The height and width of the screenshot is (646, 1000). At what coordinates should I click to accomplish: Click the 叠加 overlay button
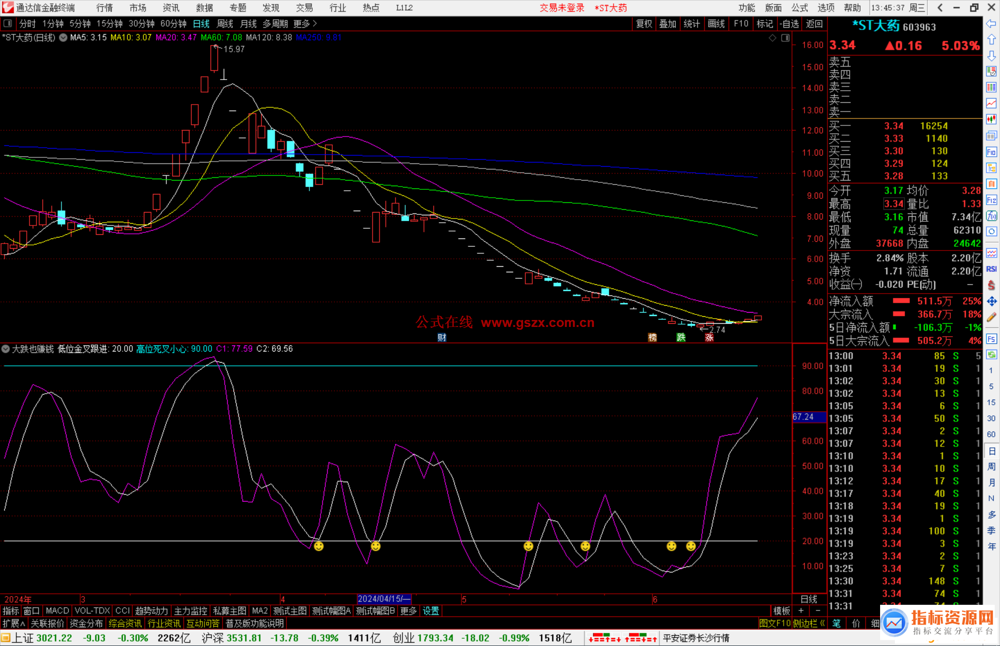click(668, 24)
